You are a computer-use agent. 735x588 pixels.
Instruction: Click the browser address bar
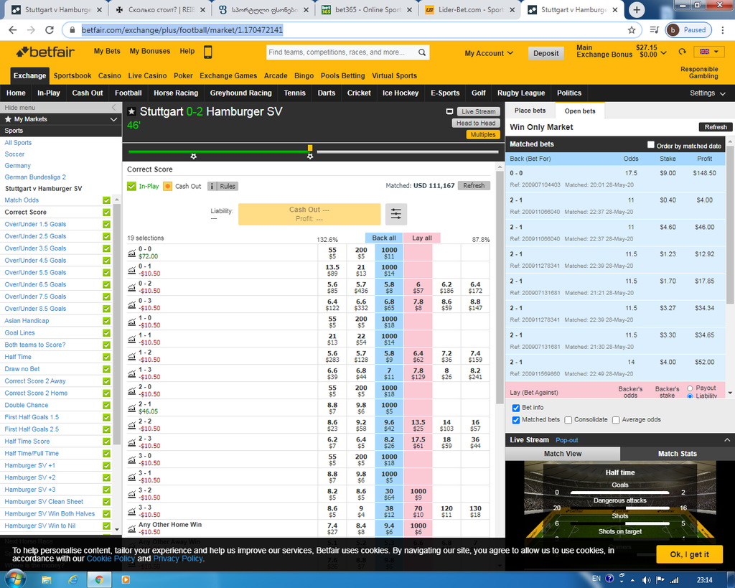[x=352, y=30]
